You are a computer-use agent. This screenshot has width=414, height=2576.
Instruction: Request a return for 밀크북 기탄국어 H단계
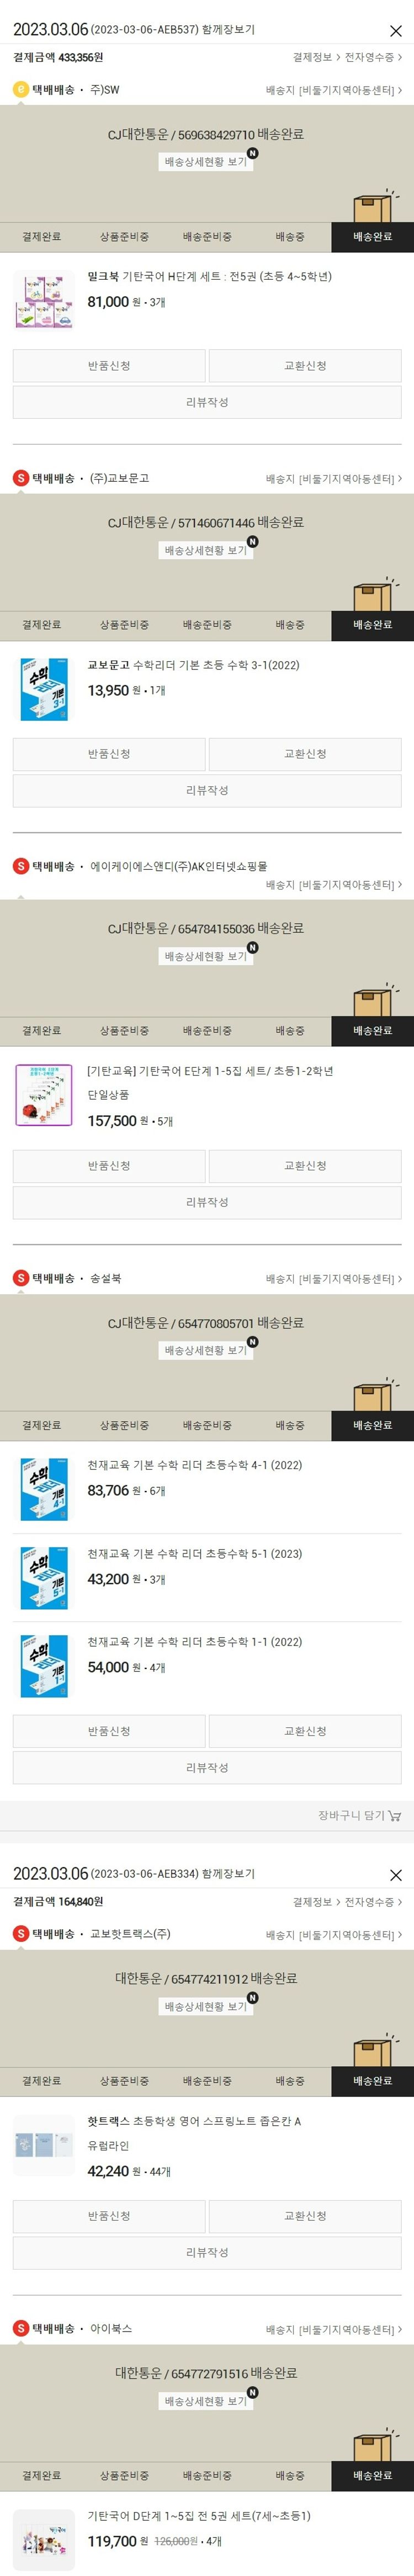point(109,366)
